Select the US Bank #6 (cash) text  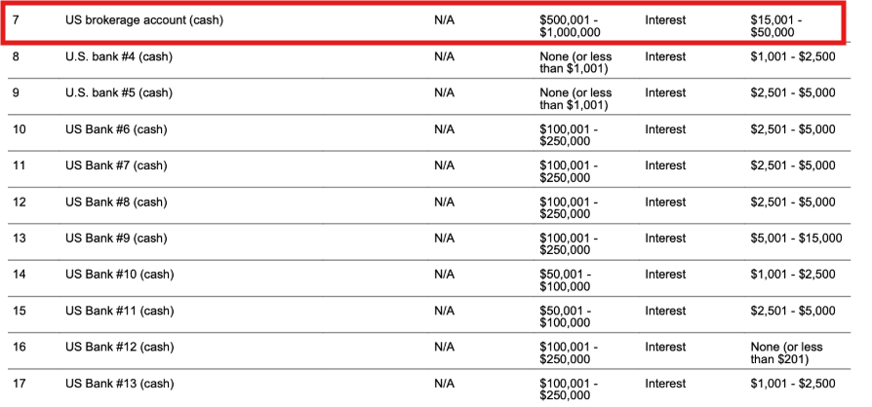coord(116,129)
